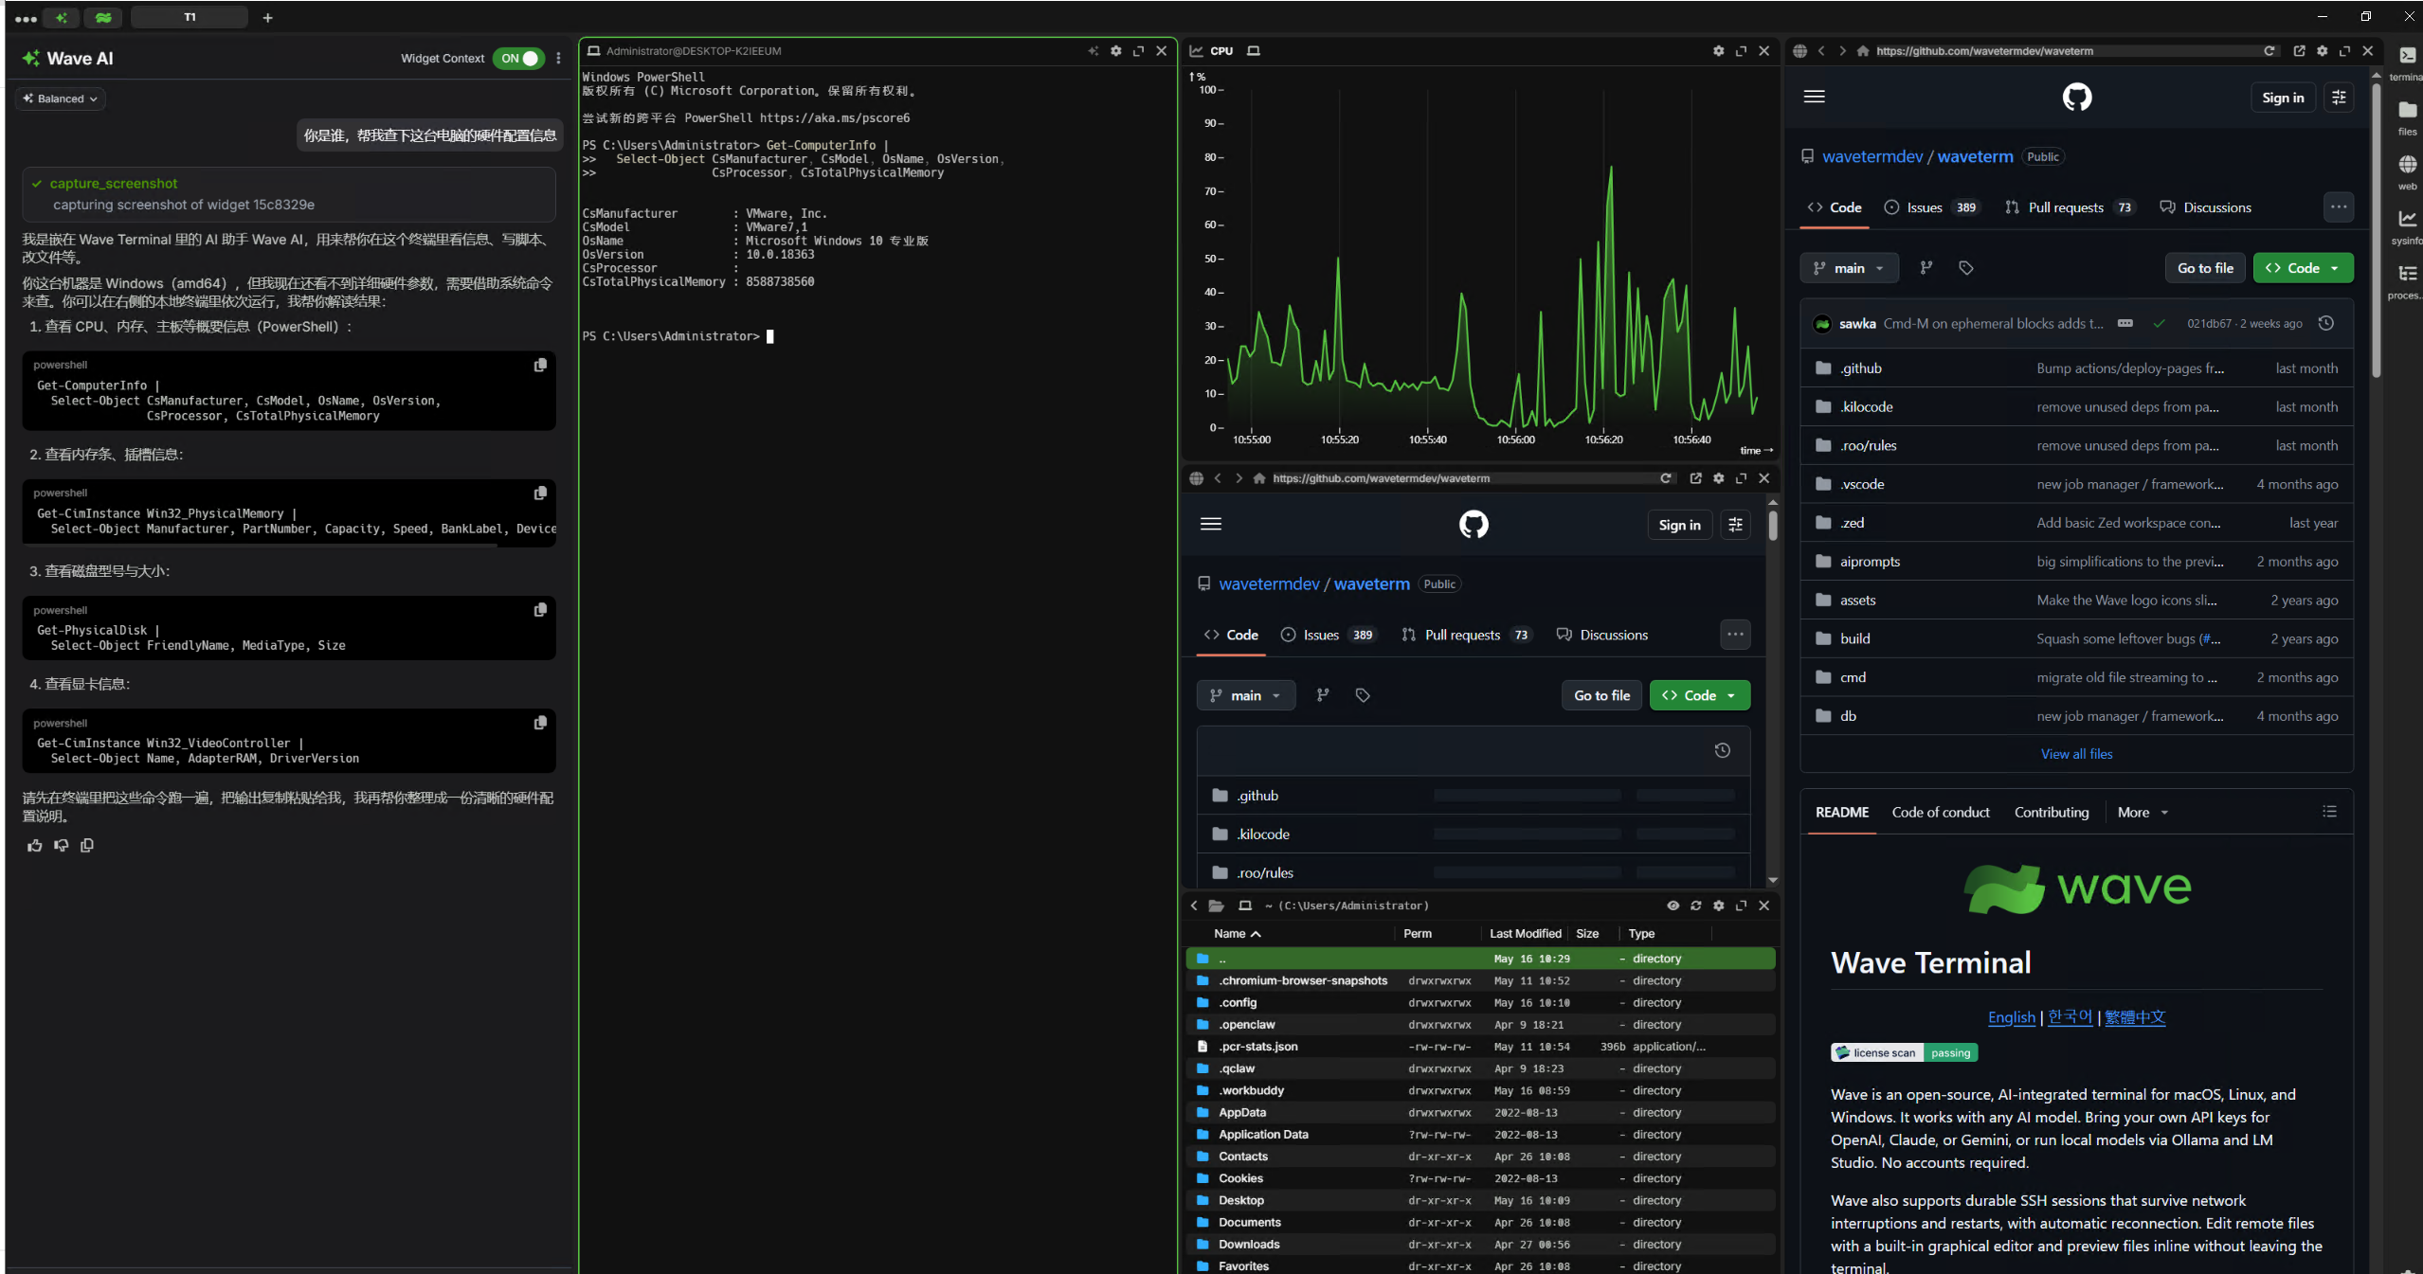Open Pull requests tab in right GitHub page
Screen dimensions: 2423x1274
click(x=2070, y=207)
